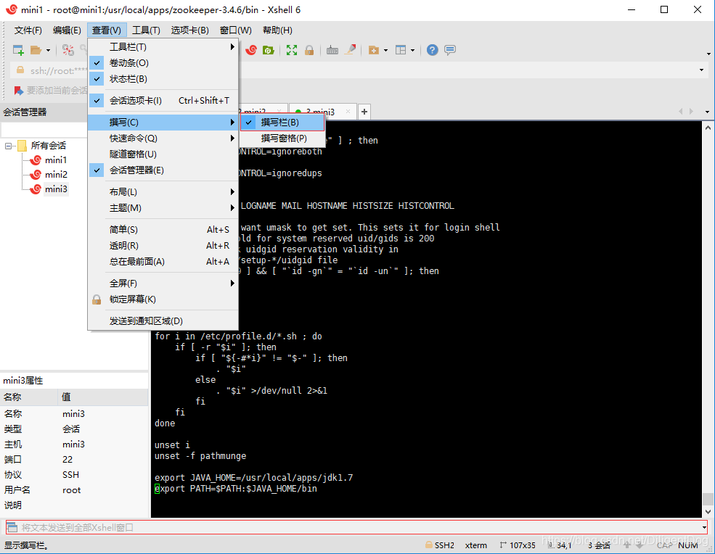Select 发送到通知区域(D) menu item

163,321
